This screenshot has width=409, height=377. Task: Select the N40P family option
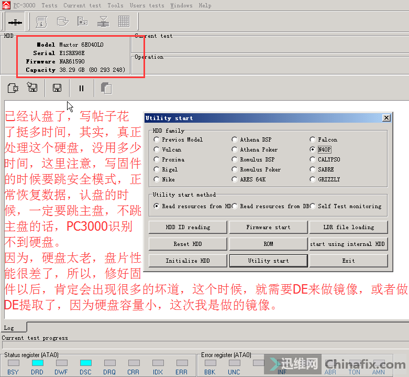point(320,149)
